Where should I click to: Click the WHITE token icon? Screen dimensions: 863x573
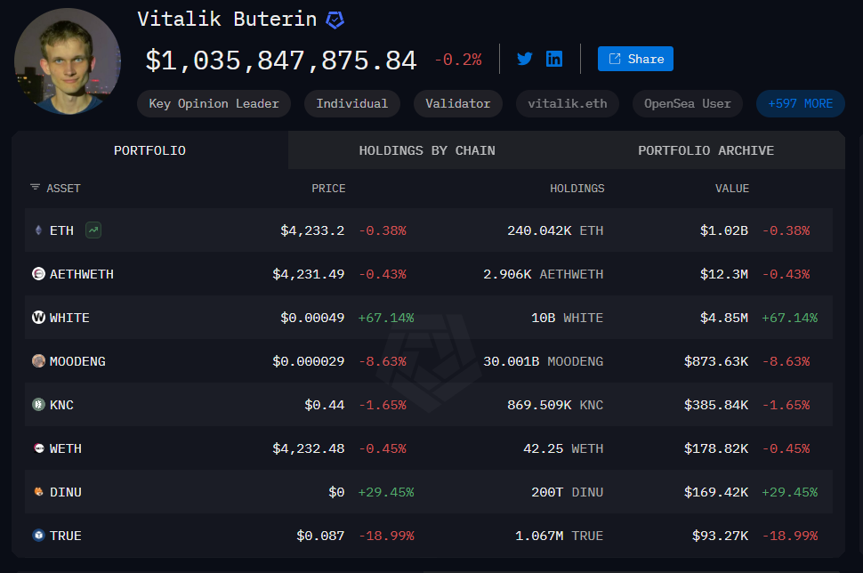[x=38, y=318]
